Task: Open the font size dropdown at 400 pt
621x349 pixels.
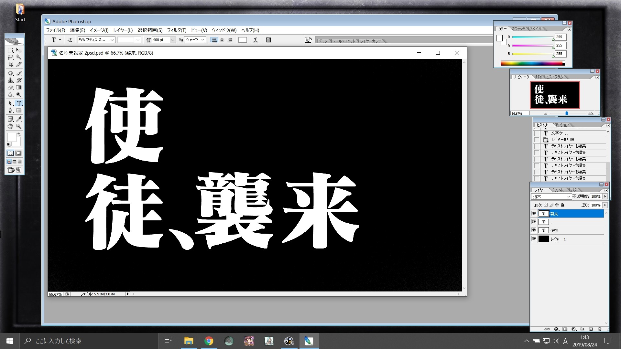Action: [x=173, y=40]
